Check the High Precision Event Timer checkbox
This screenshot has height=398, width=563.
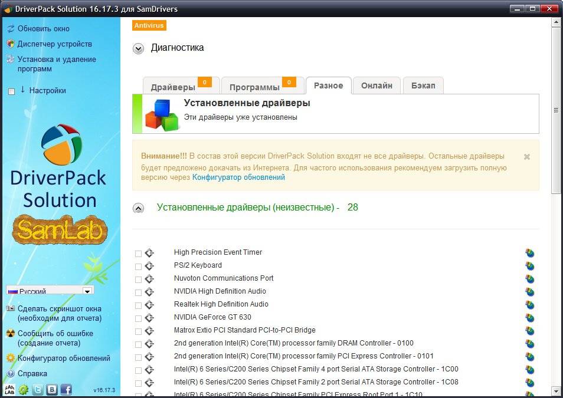138,254
